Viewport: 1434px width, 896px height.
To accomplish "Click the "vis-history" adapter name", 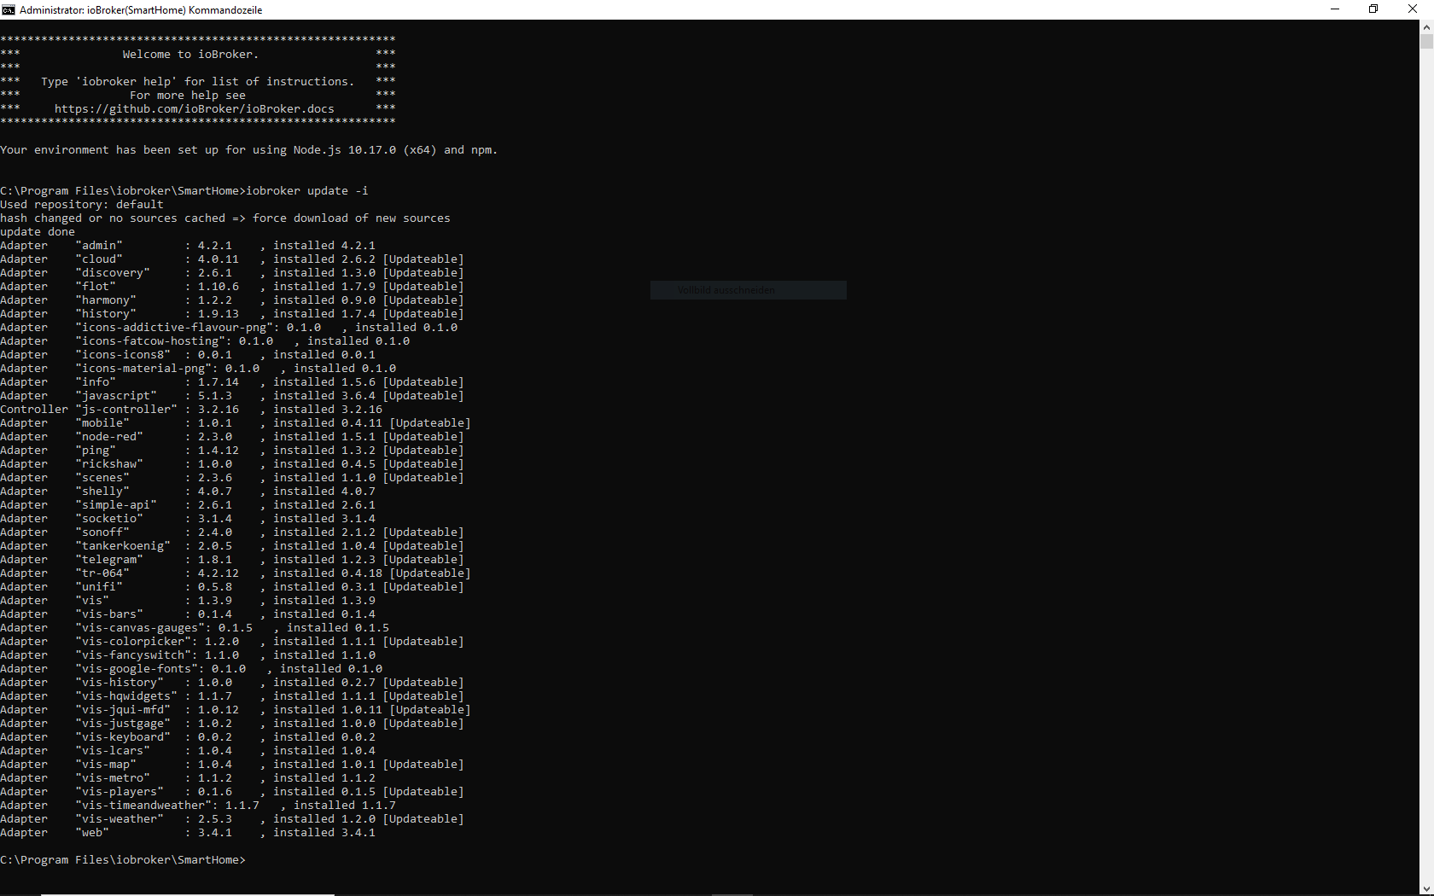I will click(119, 683).
